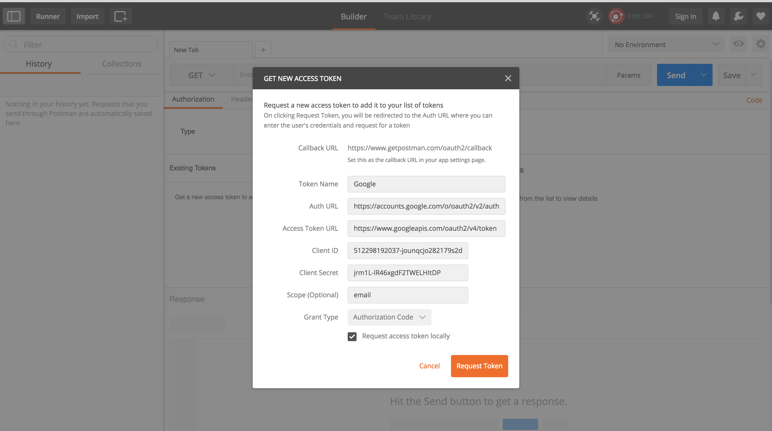Click the Token Name field showing Google
Viewport: 772px width, 431px height.
426,184
